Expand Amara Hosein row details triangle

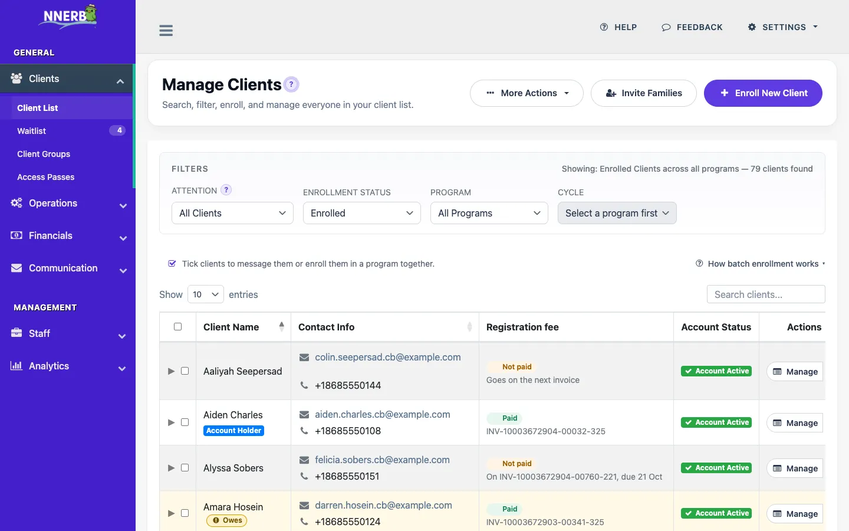tap(171, 513)
